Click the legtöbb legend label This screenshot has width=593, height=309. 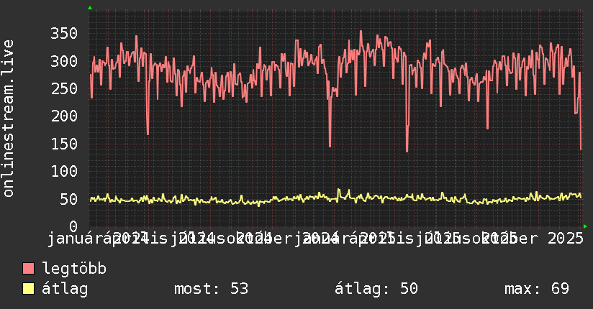[x=74, y=269]
